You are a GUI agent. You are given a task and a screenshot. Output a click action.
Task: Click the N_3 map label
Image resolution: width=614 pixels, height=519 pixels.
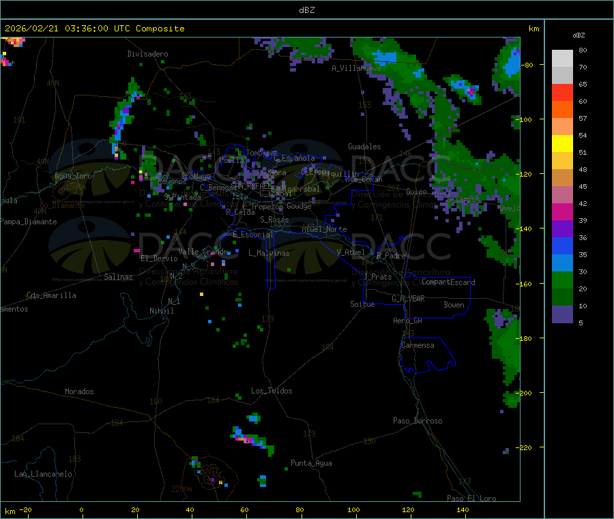pyautogui.click(x=189, y=267)
